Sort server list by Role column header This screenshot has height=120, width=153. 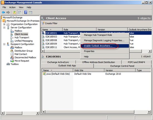(x=79, y=30)
